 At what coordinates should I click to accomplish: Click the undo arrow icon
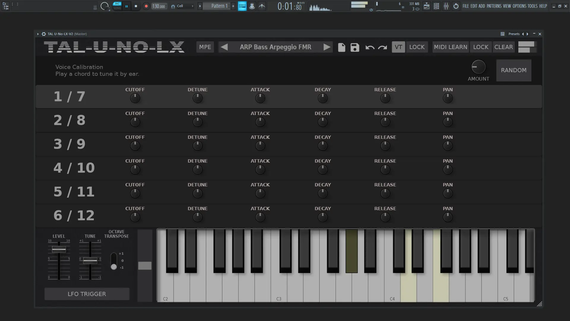click(x=370, y=47)
